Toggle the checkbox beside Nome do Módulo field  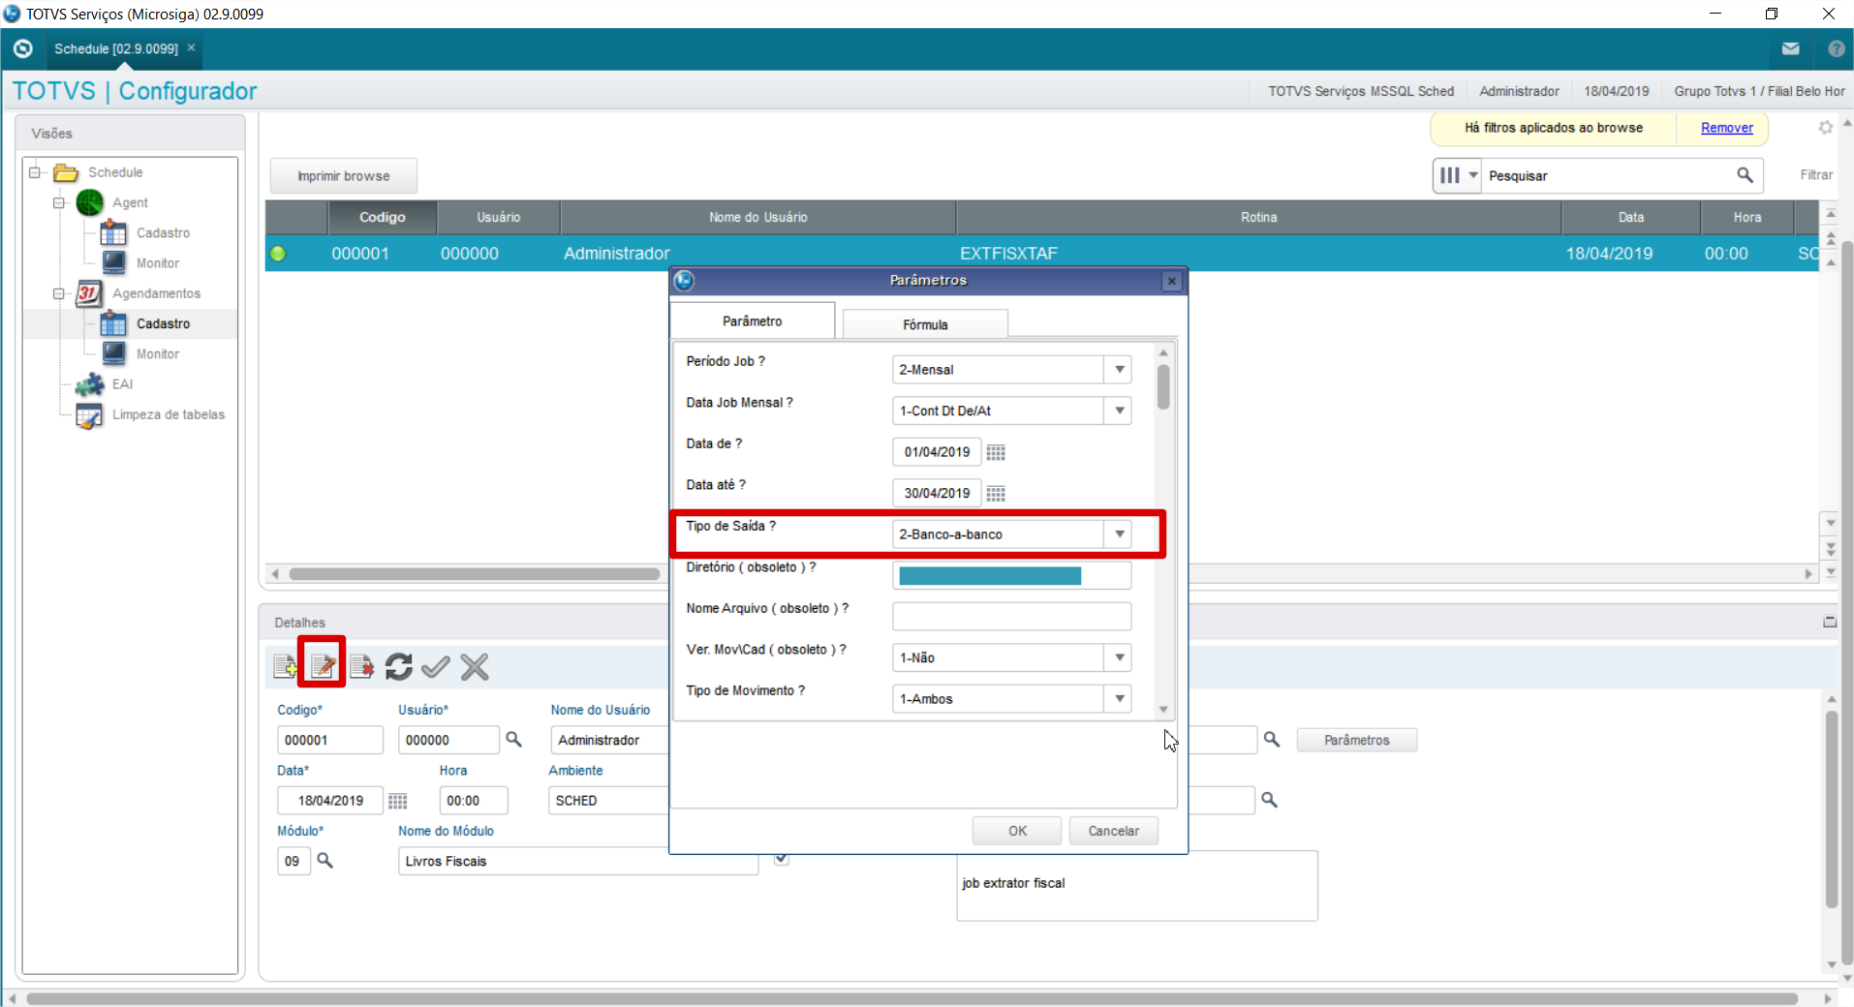pos(782,858)
